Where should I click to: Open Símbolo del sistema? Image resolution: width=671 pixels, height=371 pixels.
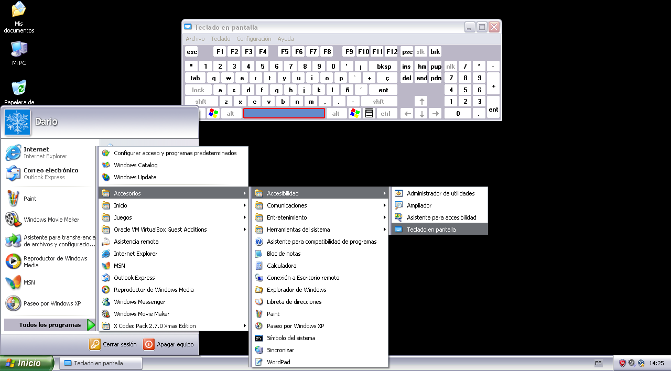320,338
